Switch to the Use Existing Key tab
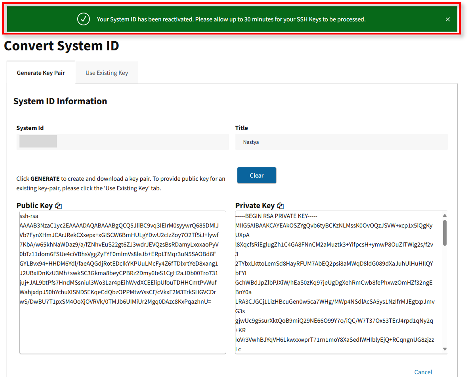468x377 pixels. click(107, 73)
